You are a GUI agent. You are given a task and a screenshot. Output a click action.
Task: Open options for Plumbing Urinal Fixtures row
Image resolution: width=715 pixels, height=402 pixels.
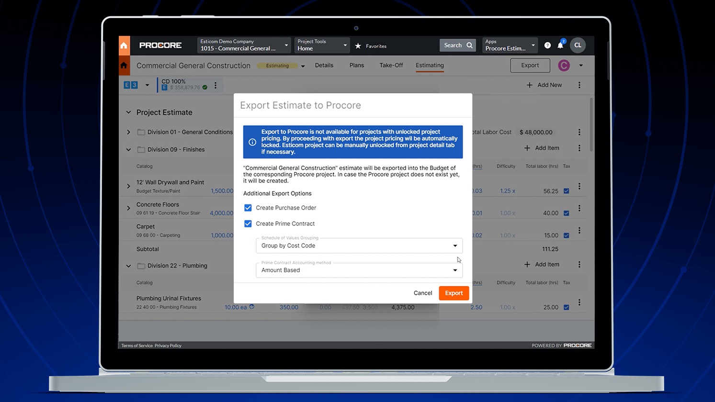579,302
